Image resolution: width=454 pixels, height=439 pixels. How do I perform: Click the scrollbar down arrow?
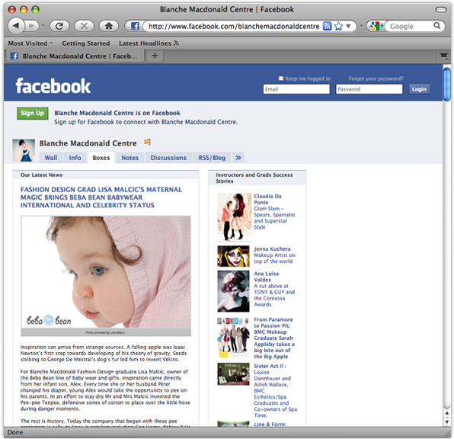(446, 421)
